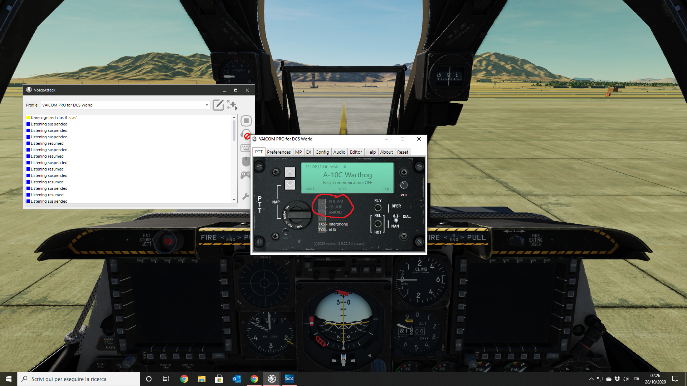Open VoiceAttack more profile actions icon
Viewport: 687px width, 386px height.
pos(232,105)
